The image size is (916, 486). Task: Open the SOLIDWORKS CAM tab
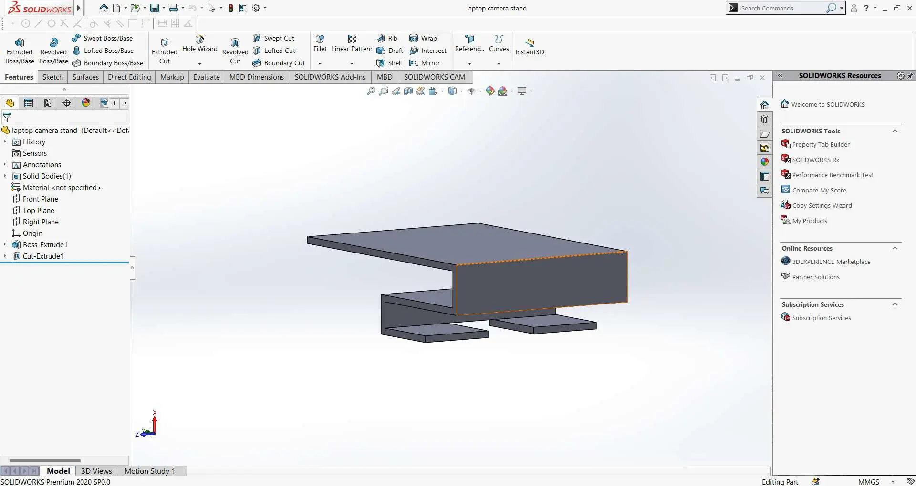435,77
